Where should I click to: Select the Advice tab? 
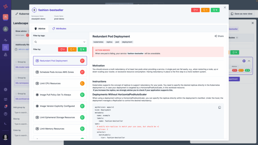(x=40, y=29)
